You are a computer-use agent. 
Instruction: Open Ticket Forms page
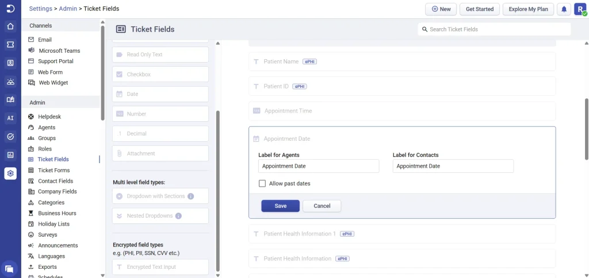tap(53, 171)
